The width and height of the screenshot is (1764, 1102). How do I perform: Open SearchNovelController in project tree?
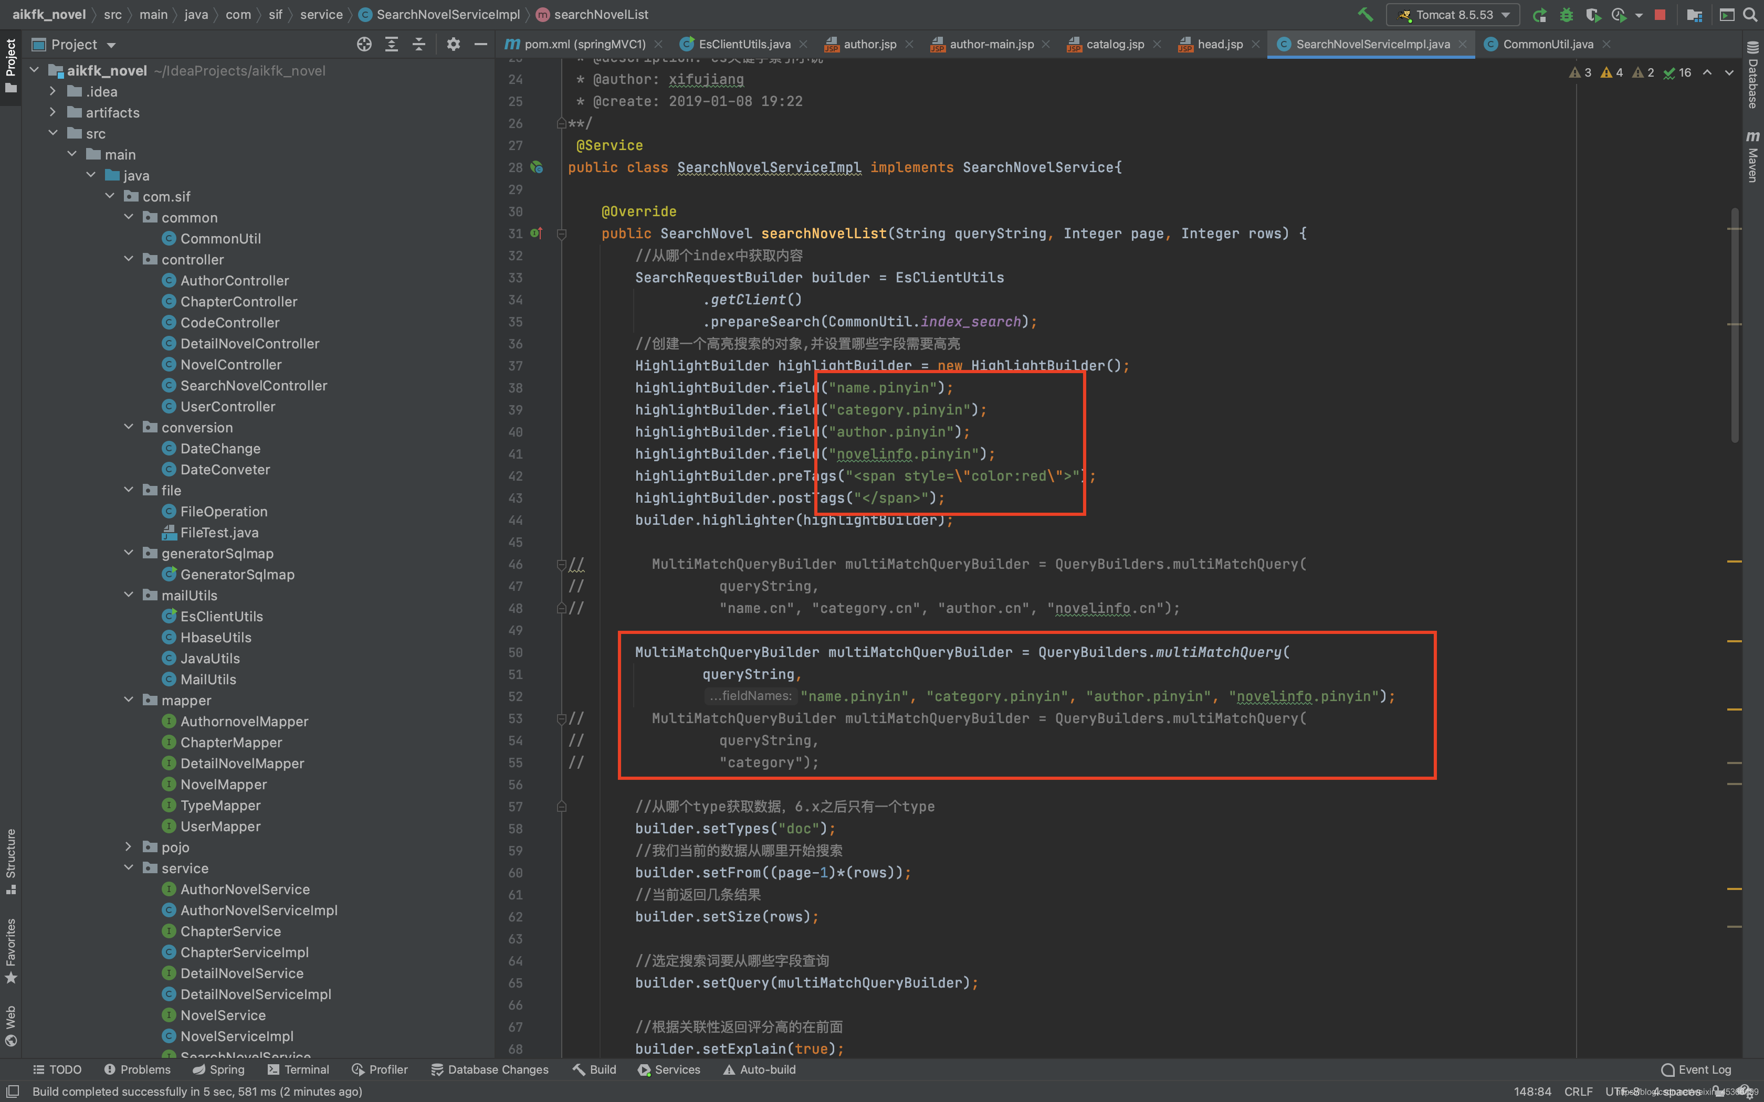click(253, 386)
